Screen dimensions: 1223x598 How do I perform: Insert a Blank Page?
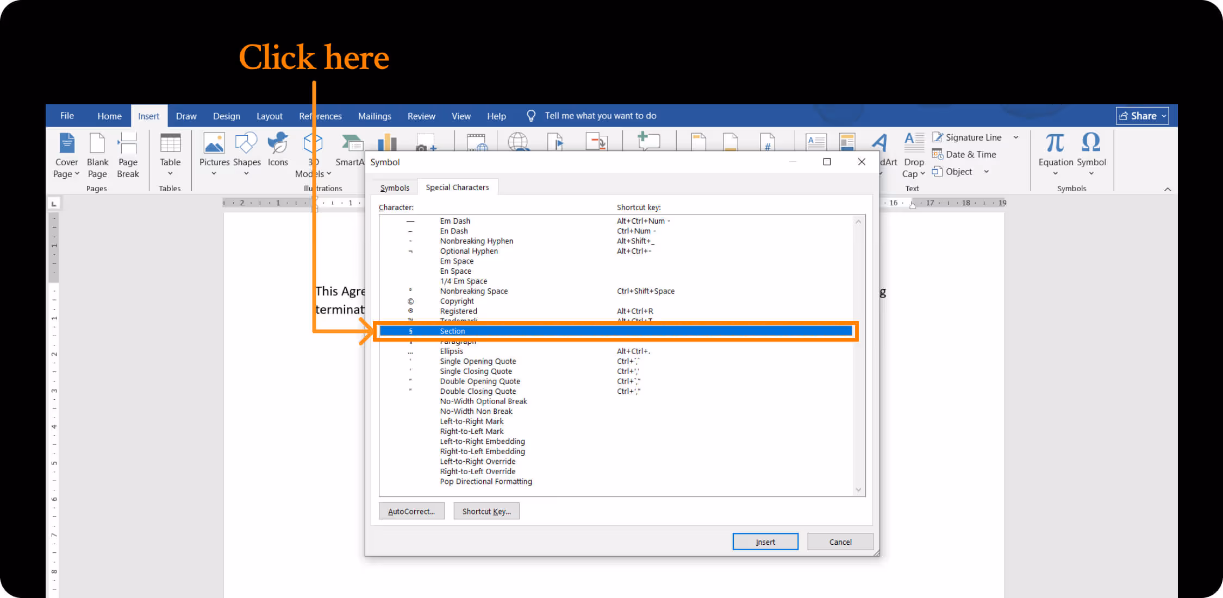click(x=97, y=144)
